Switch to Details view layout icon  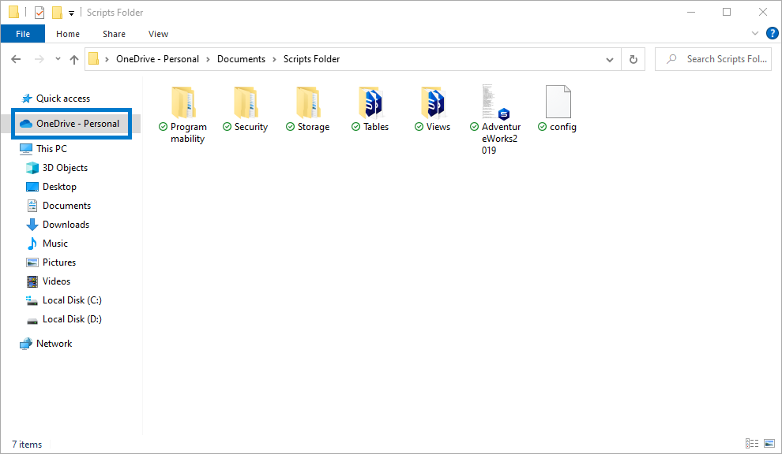751,443
